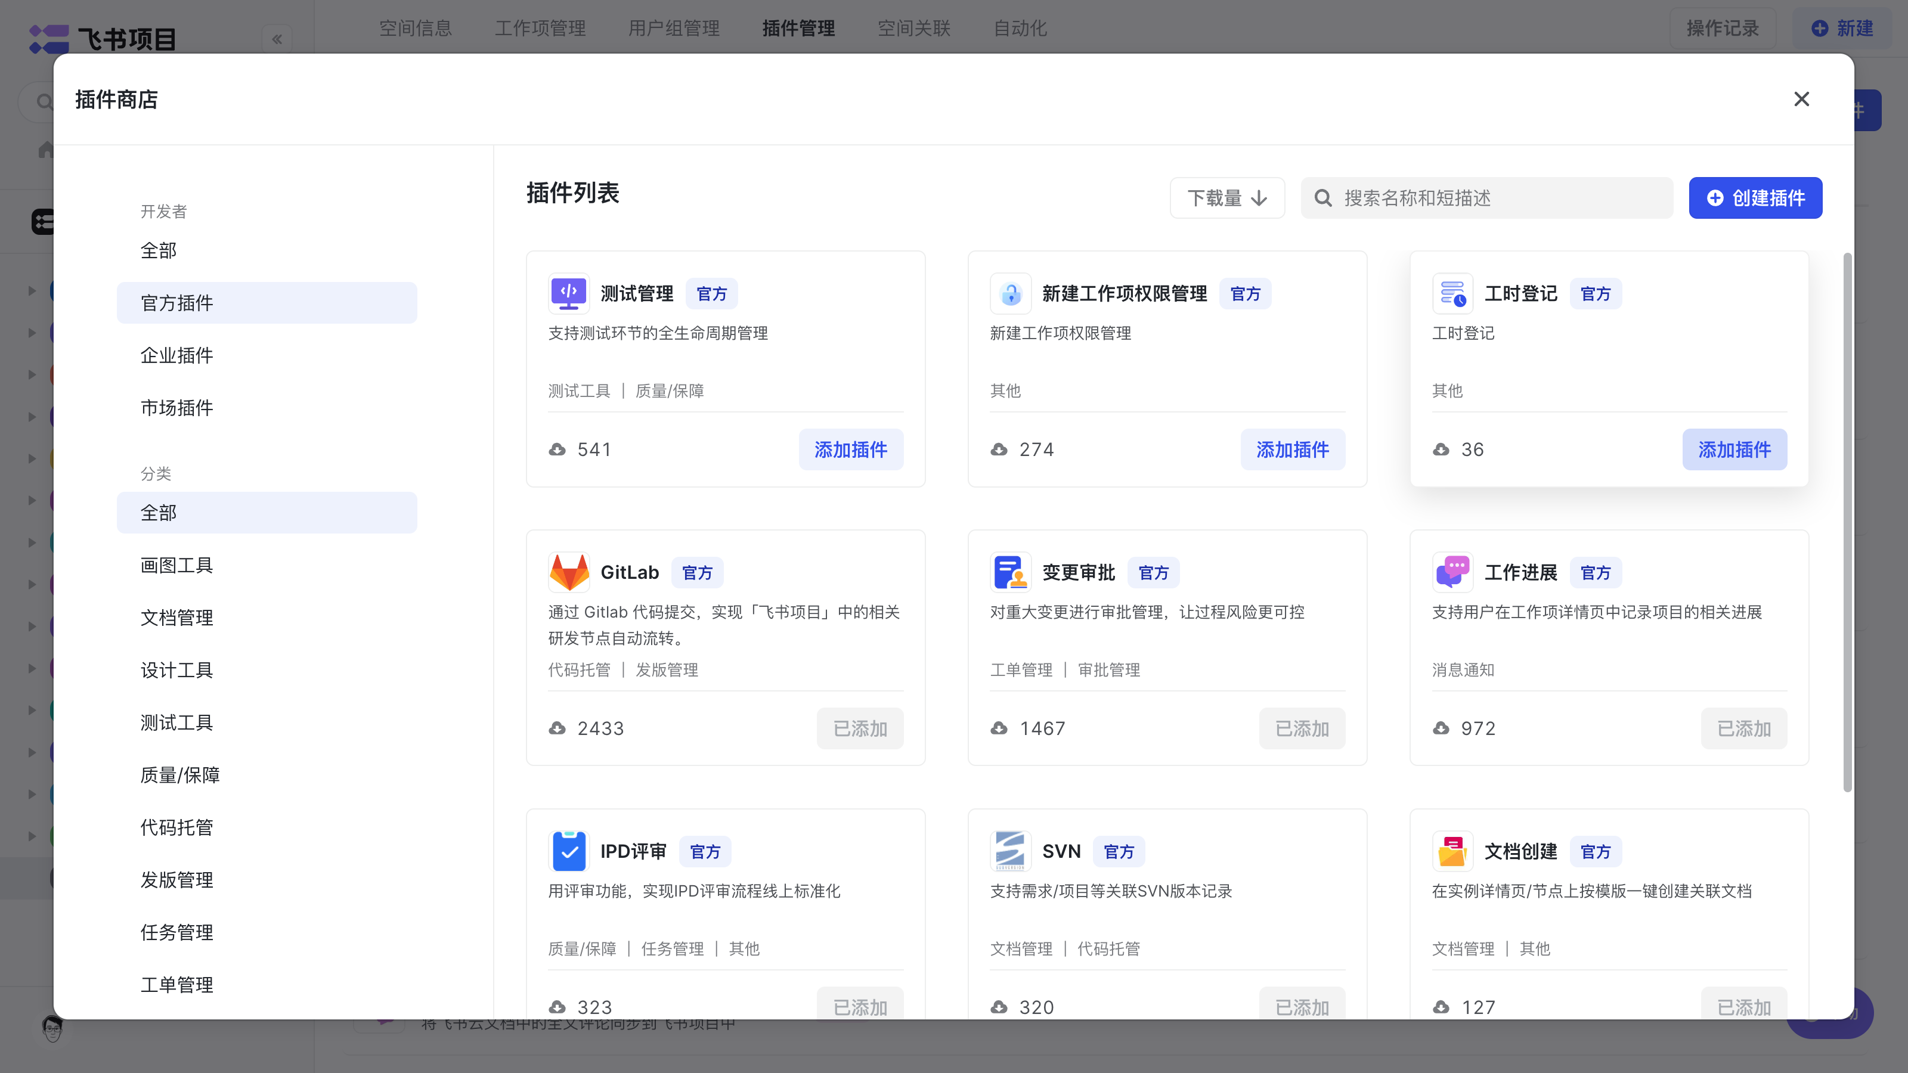The height and width of the screenshot is (1073, 1908).
Task: Click download cloud icon beside 2433
Action: pos(557,728)
